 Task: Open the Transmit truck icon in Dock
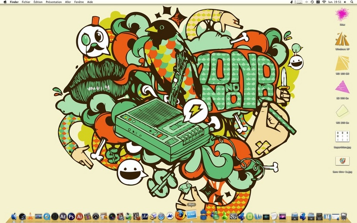pyautogui.click(x=153, y=216)
